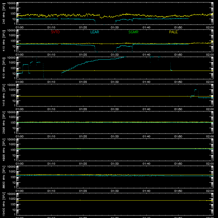Click 01:40 time label under 2695 MHz panel

[x=146, y=137]
